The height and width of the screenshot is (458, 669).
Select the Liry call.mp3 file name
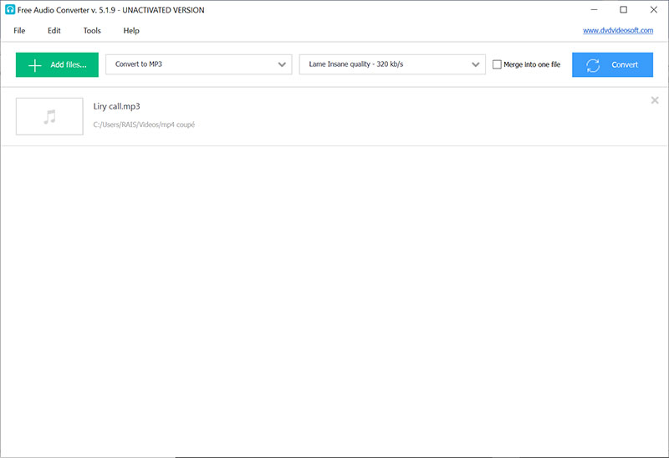pos(116,107)
